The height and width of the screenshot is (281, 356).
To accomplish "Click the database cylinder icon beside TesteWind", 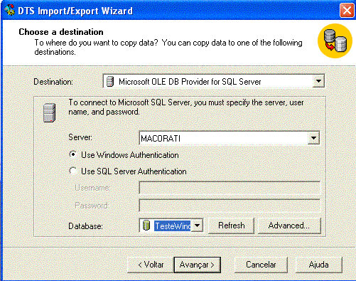I will pyautogui.click(x=146, y=226).
